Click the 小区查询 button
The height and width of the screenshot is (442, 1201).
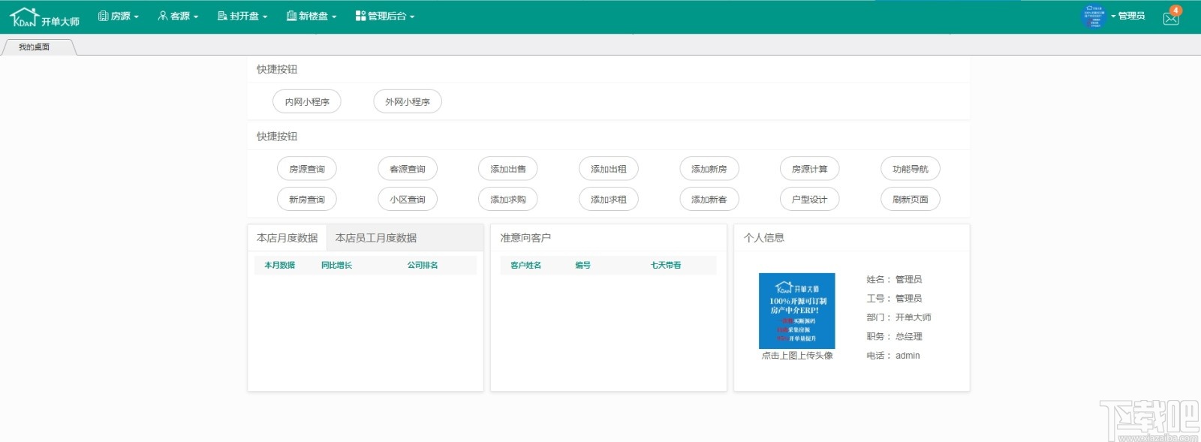(x=408, y=200)
